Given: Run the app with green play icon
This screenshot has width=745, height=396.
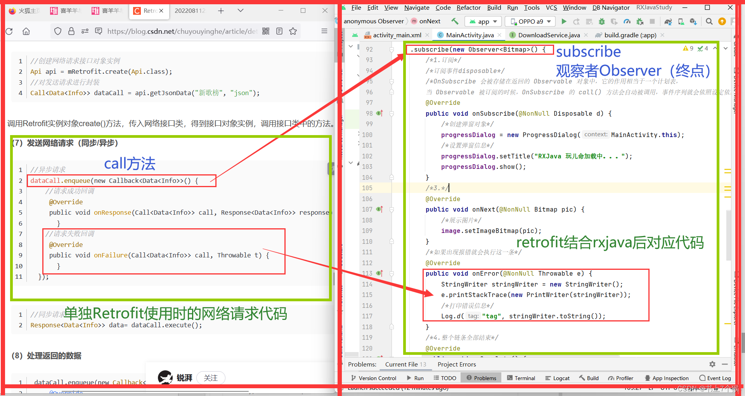Looking at the screenshot, I should [x=564, y=21].
